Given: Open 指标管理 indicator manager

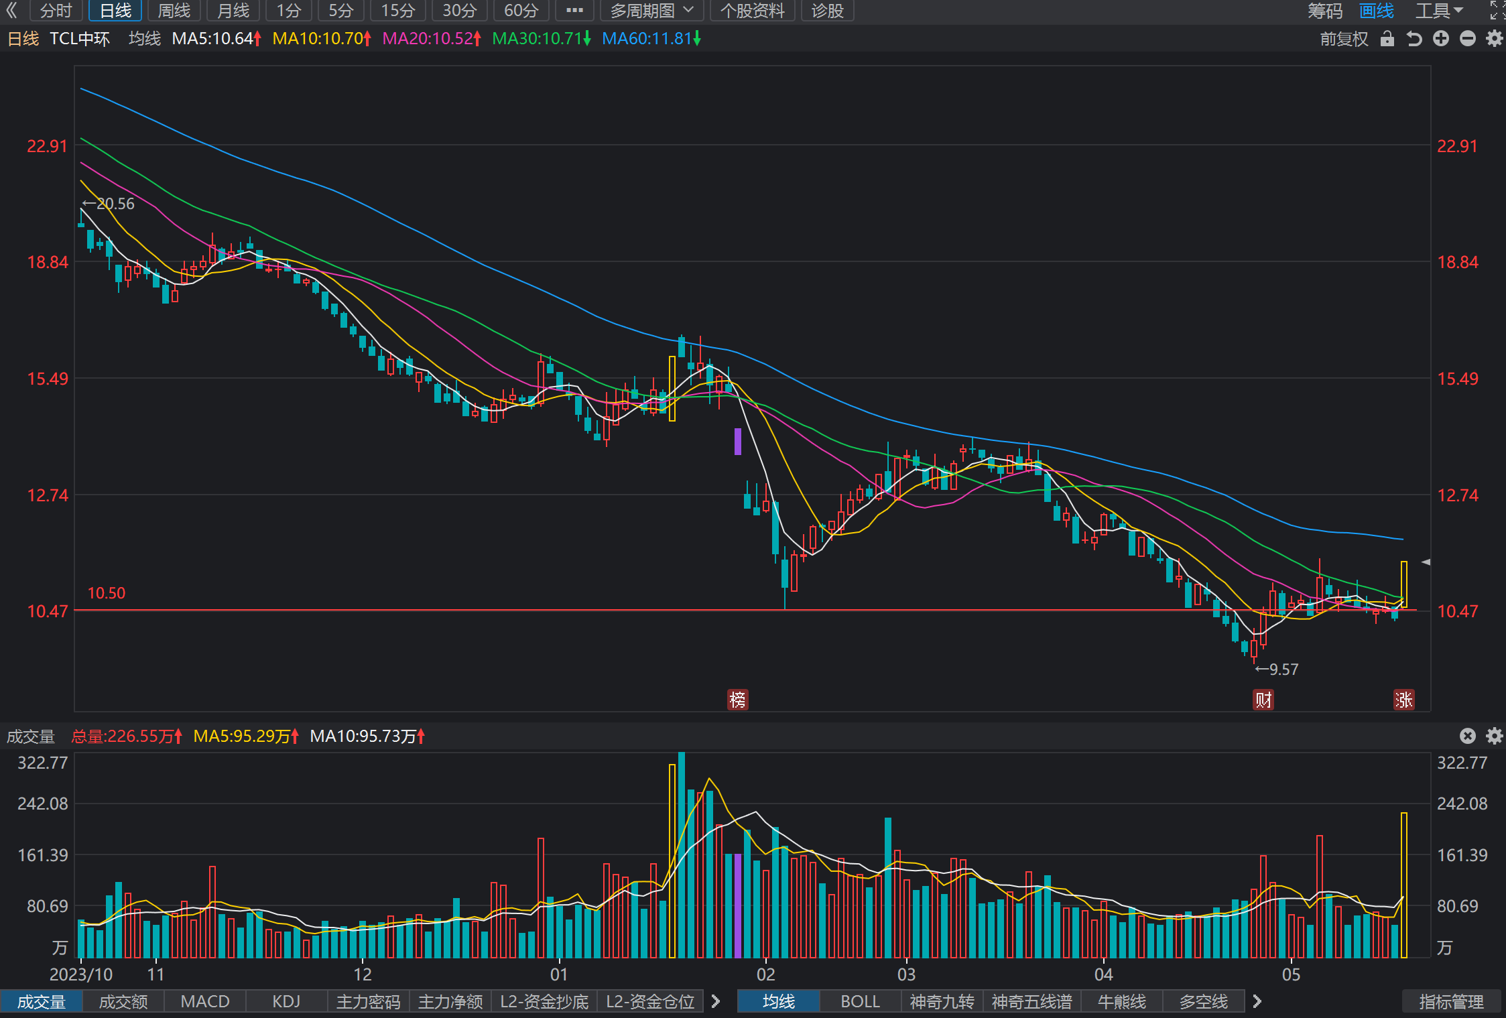Looking at the screenshot, I should pyautogui.click(x=1451, y=1001).
